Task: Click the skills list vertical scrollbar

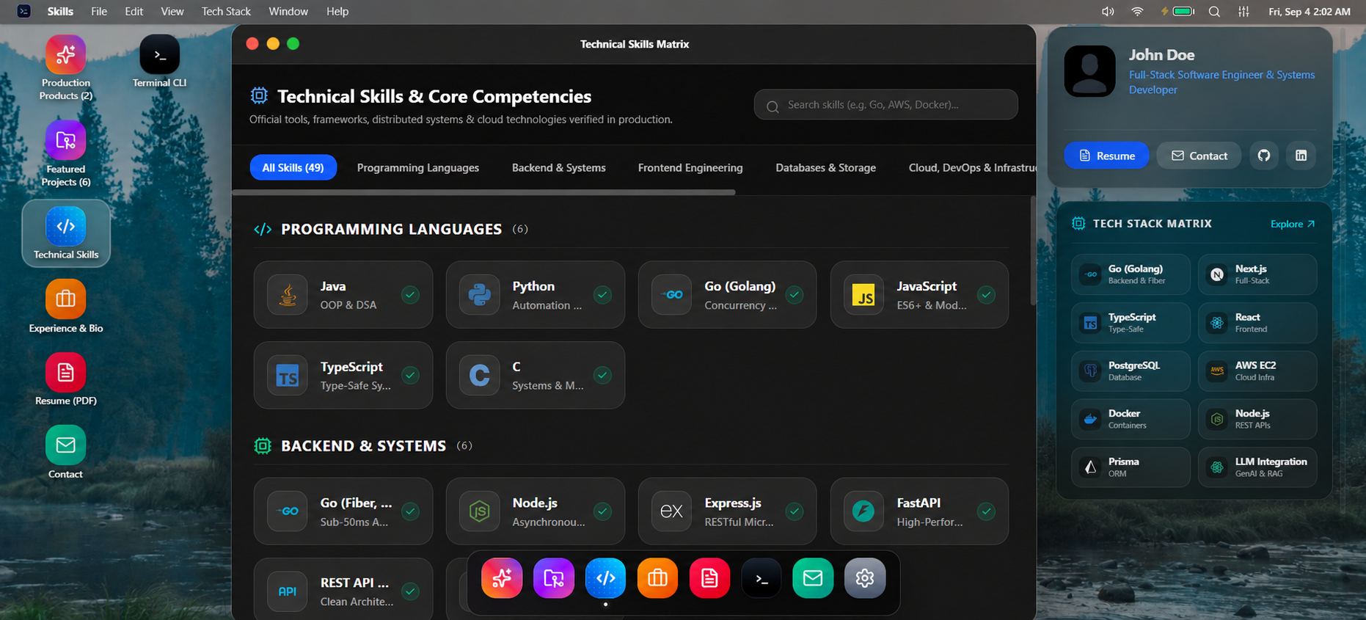Action: pyautogui.click(x=1033, y=250)
